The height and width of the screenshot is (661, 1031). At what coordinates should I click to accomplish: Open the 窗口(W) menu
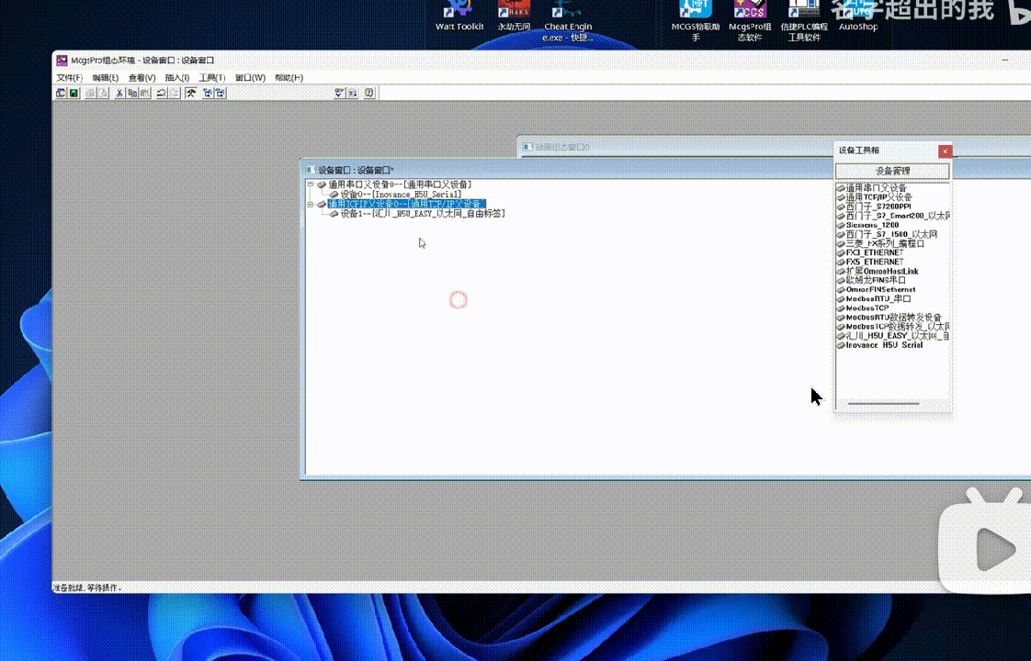(251, 77)
